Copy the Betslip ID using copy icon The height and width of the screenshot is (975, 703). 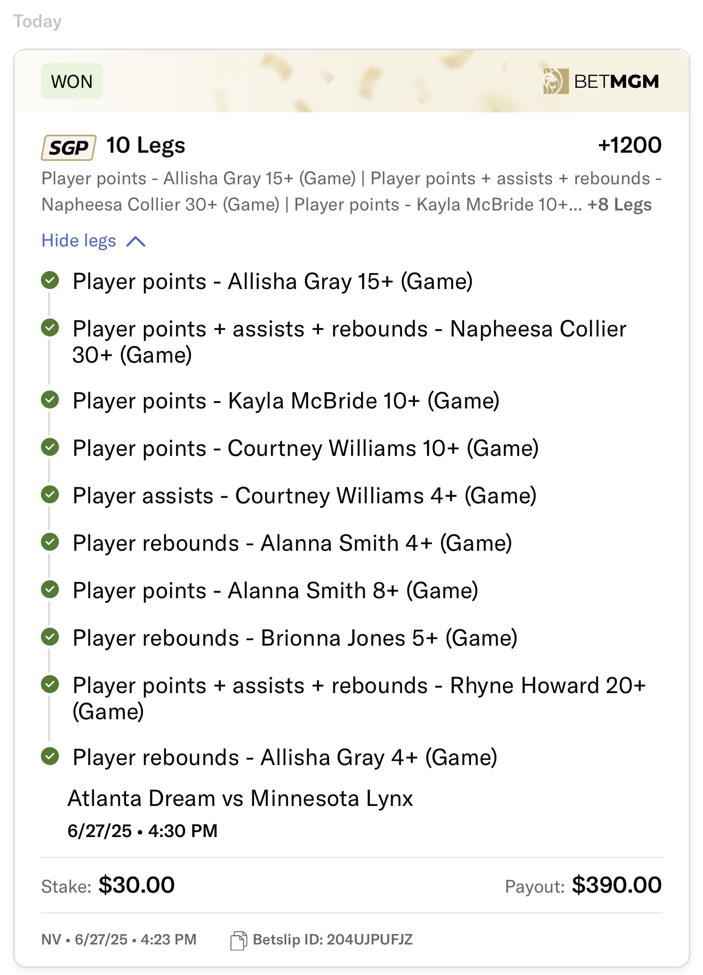238,941
